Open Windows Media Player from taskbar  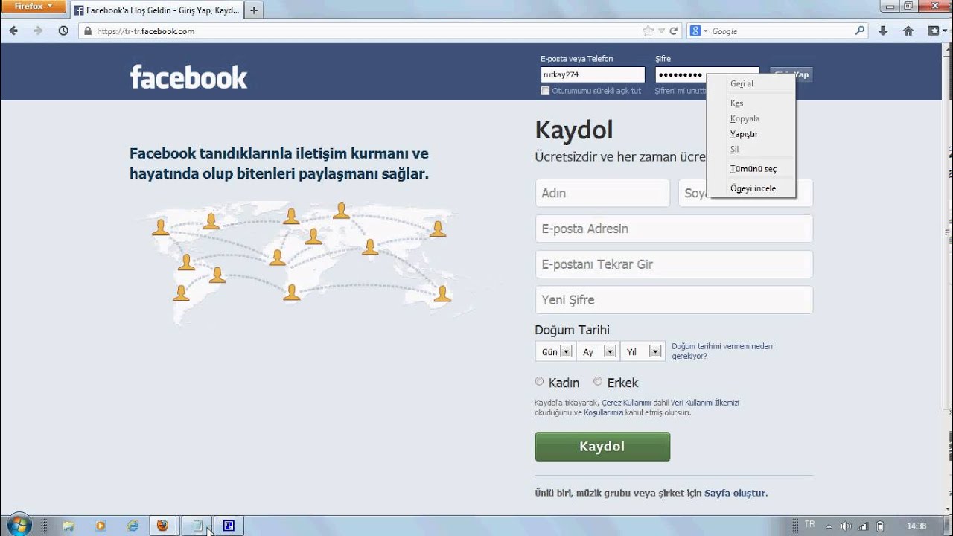point(101,526)
